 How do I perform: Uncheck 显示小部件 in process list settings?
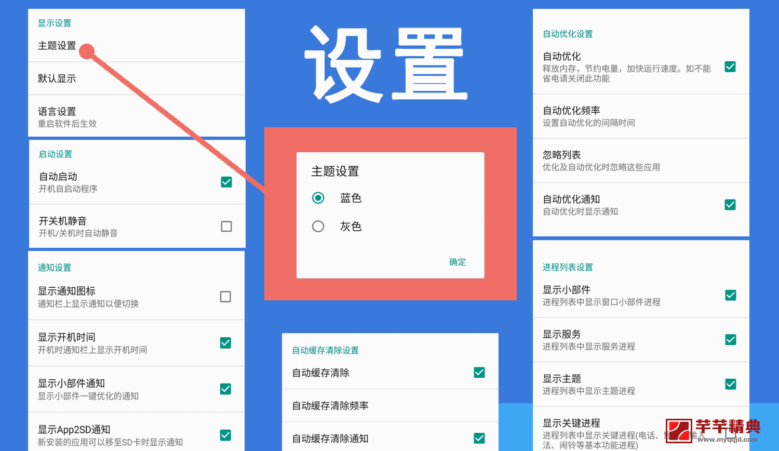731,295
